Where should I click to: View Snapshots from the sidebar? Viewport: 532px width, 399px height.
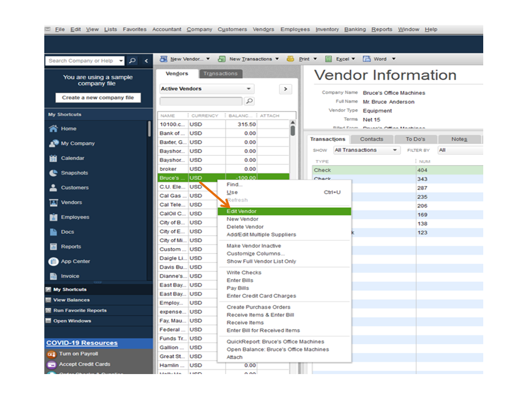(76, 172)
